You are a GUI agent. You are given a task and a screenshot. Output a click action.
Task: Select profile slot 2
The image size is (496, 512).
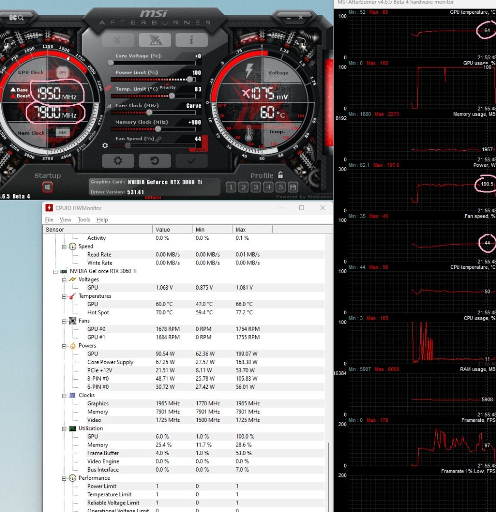[x=243, y=187]
